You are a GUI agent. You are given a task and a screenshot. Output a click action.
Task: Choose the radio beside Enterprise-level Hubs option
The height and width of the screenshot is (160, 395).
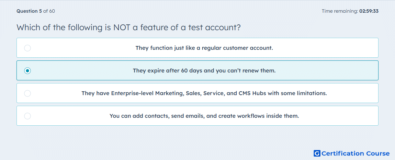(x=27, y=93)
